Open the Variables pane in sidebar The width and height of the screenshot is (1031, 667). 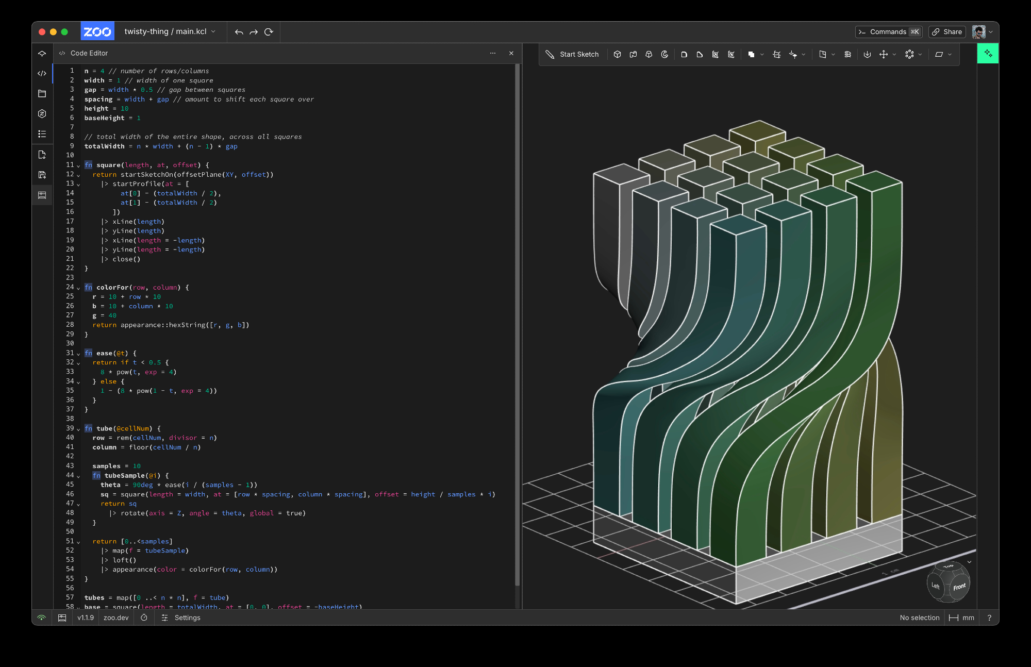pos(42,114)
